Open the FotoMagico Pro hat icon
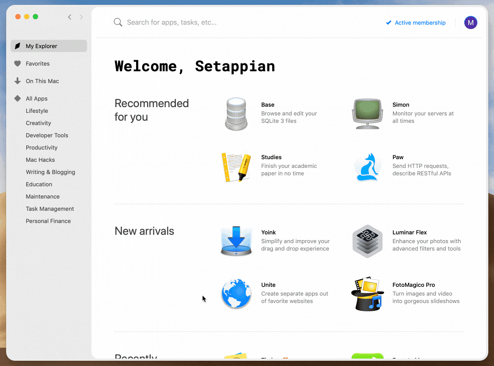The width and height of the screenshot is (494, 366). click(368, 294)
